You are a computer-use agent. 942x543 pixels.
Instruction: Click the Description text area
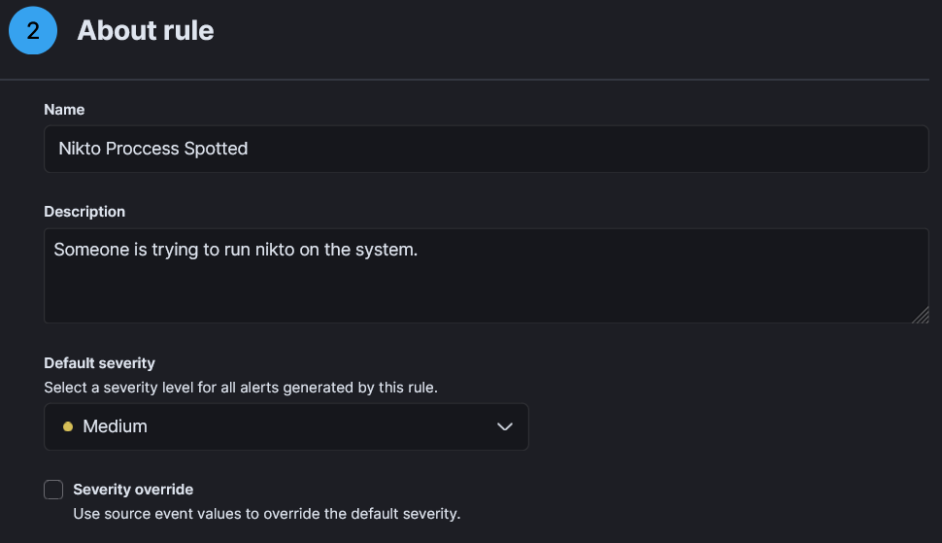487,276
